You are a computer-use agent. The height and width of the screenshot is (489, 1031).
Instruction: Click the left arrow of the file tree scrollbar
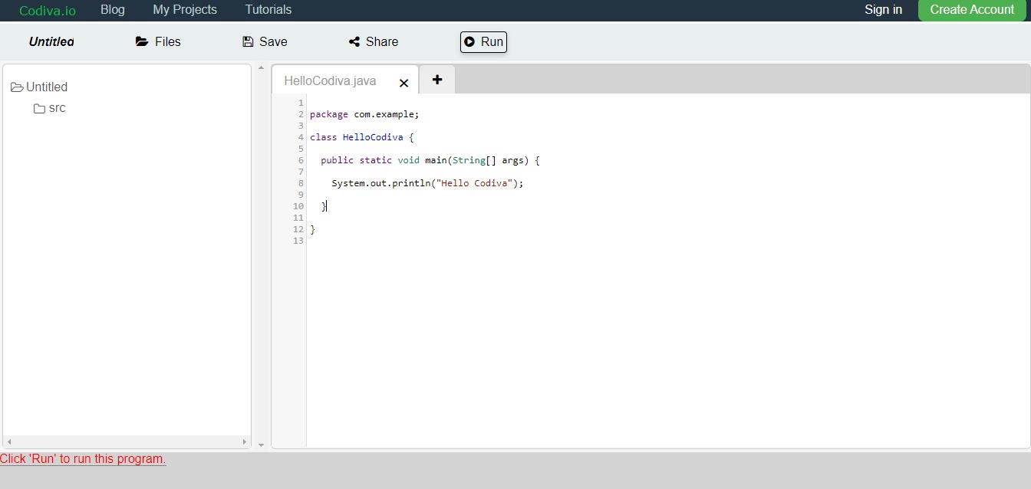tap(8, 441)
